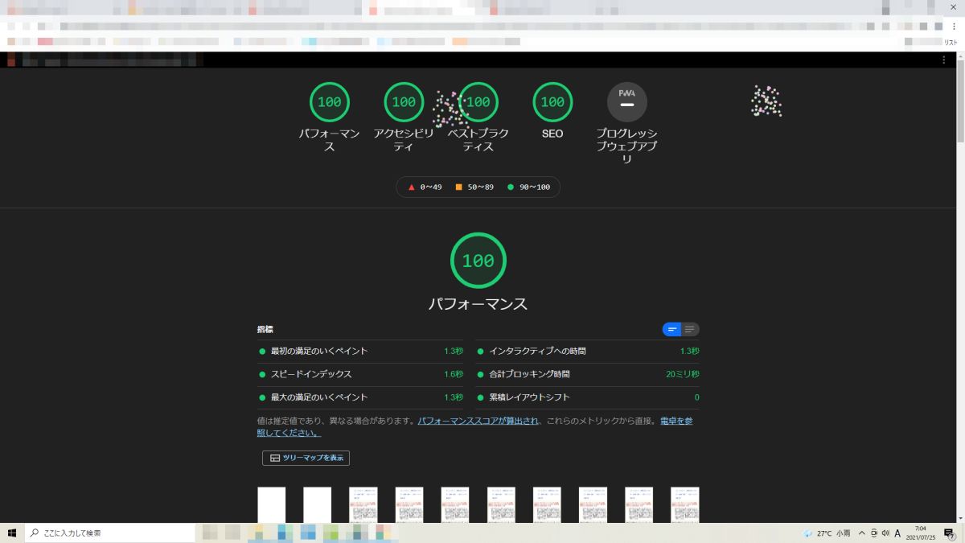965x543 pixels.
Task: Click the 20ミリ秒 blocking time value
Action: coord(683,374)
